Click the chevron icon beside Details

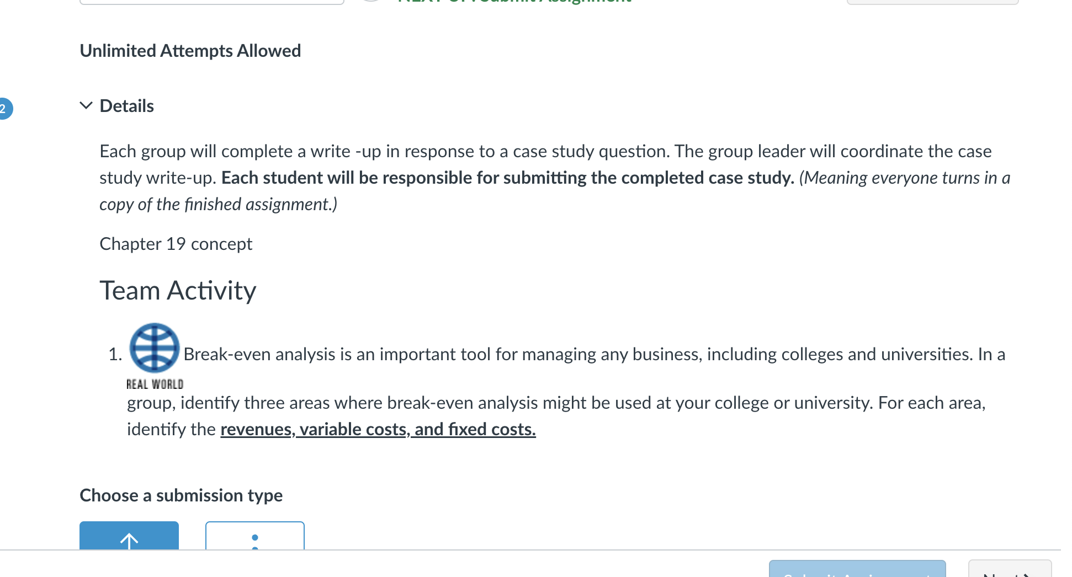(86, 105)
